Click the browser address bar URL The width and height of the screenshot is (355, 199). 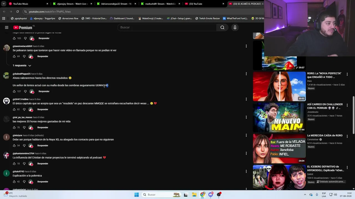coord(50,12)
